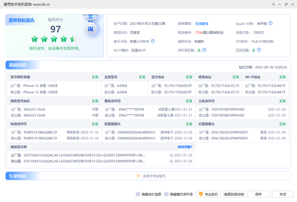This screenshot has width=297, height=202.
Task: Select the 出厂值 sales model MGGV3 CH/A
Action: pyautogui.click(x=34, y=109)
